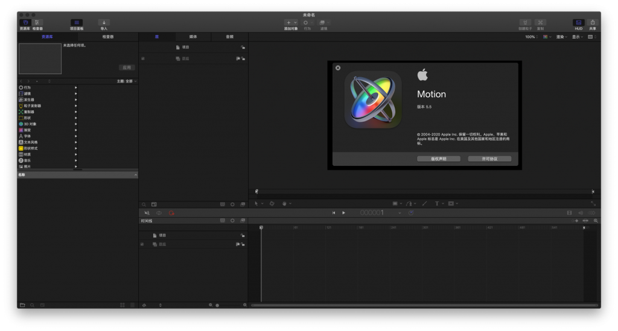Toggle the red Record animation button
618x331 pixels.
171,213
